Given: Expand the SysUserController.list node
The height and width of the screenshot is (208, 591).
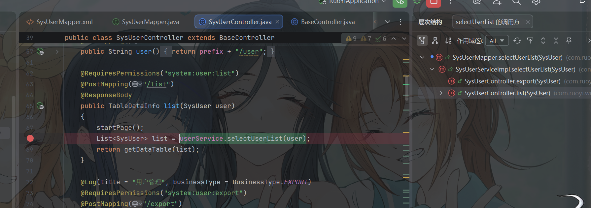Looking at the screenshot, I should tap(441, 93).
